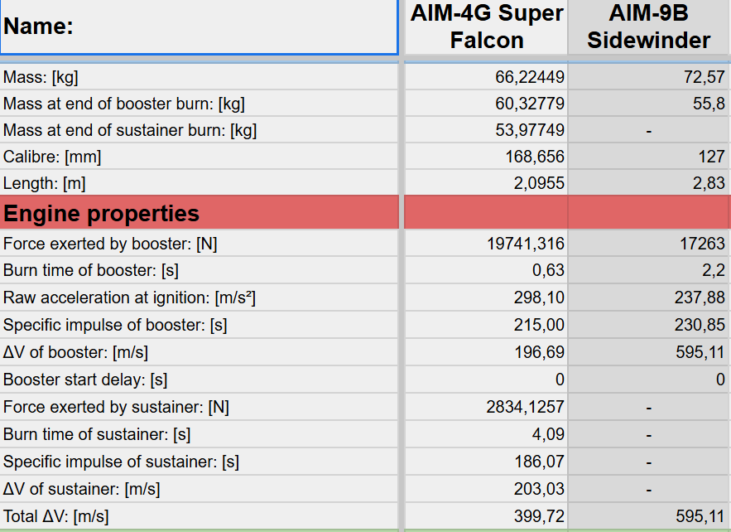Select the Name: header cell
The image size is (731, 532).
point(199,27)
